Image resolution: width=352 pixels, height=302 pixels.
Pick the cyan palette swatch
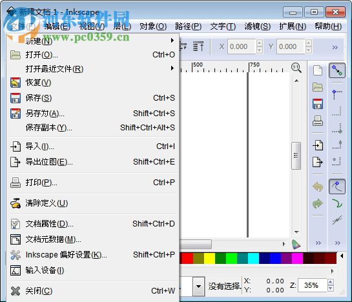[253, 259]
